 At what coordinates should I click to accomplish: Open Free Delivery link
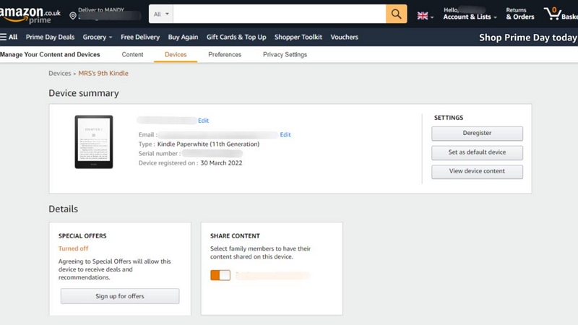[140, 37]
